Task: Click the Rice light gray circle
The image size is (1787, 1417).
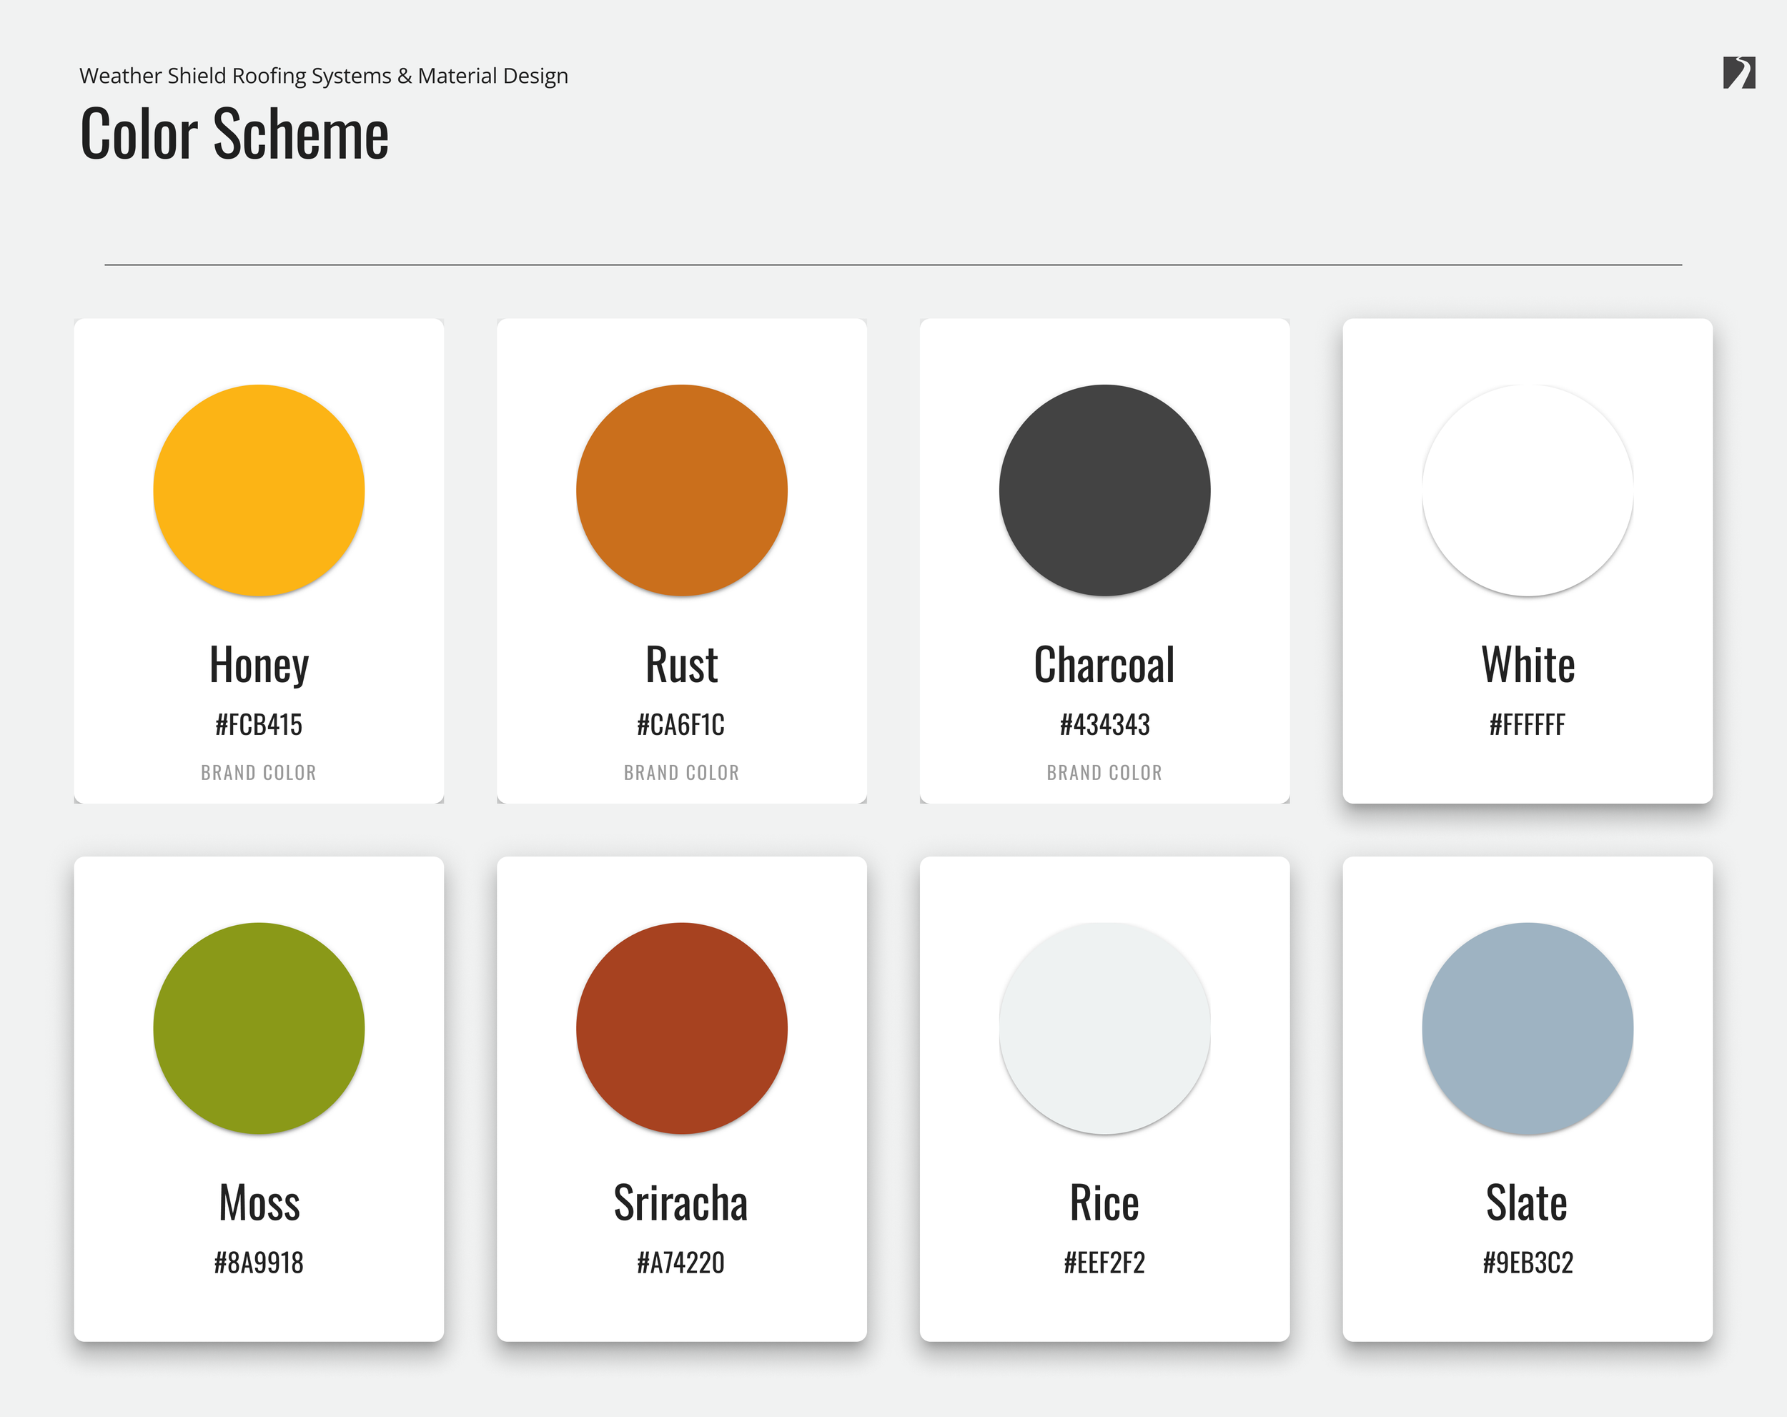Action: [x=1104, y=1028]
